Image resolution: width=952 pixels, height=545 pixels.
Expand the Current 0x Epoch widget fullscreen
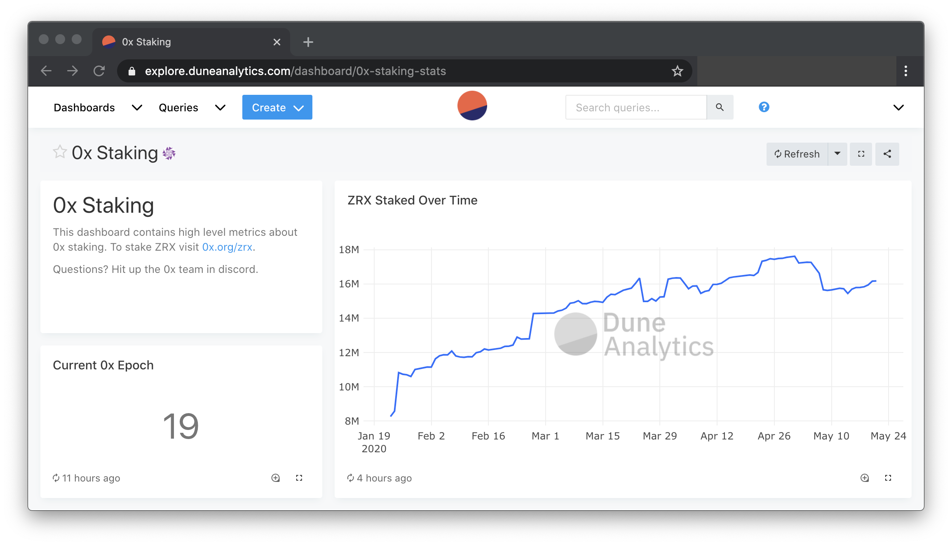(299, 478)
